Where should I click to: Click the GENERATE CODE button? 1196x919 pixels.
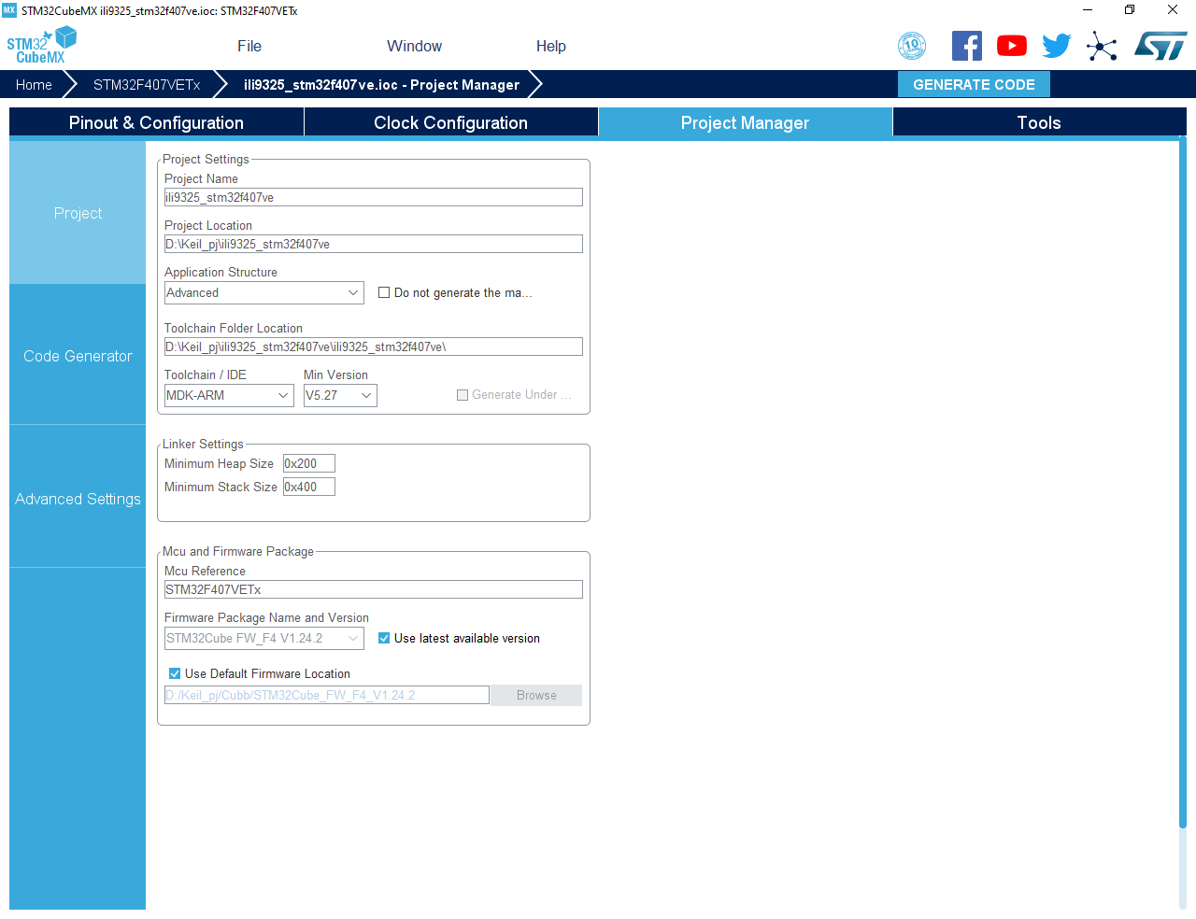[x=974, y=84]
